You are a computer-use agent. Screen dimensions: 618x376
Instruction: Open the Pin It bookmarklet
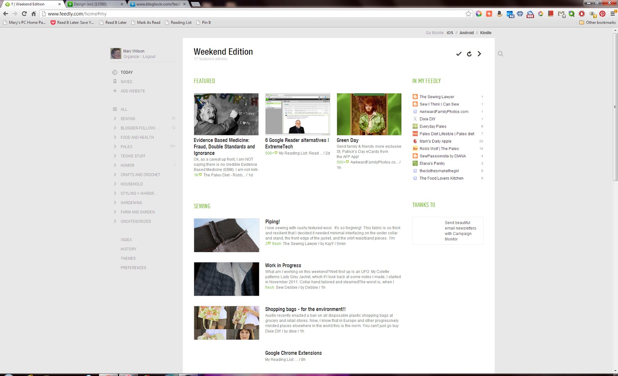pyautogui.click(x=204, y=22)
